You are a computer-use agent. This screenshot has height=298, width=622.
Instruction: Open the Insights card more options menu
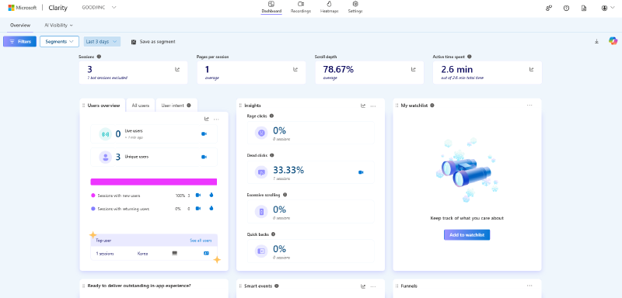click(373, 106)
